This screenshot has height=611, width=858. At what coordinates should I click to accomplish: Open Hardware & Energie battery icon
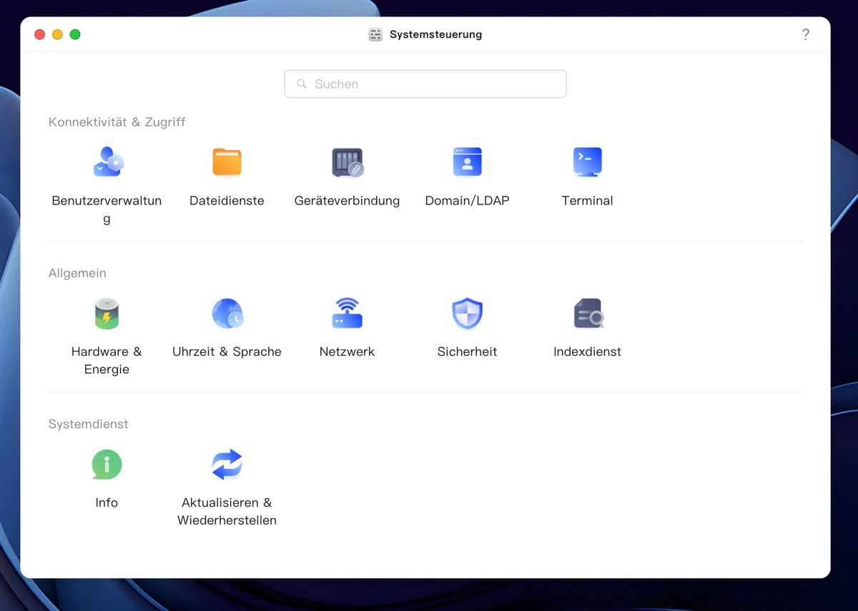tap(107, 313)
